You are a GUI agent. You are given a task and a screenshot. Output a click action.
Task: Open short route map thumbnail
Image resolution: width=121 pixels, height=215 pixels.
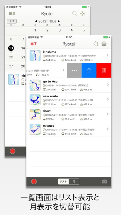click(35, 115)
